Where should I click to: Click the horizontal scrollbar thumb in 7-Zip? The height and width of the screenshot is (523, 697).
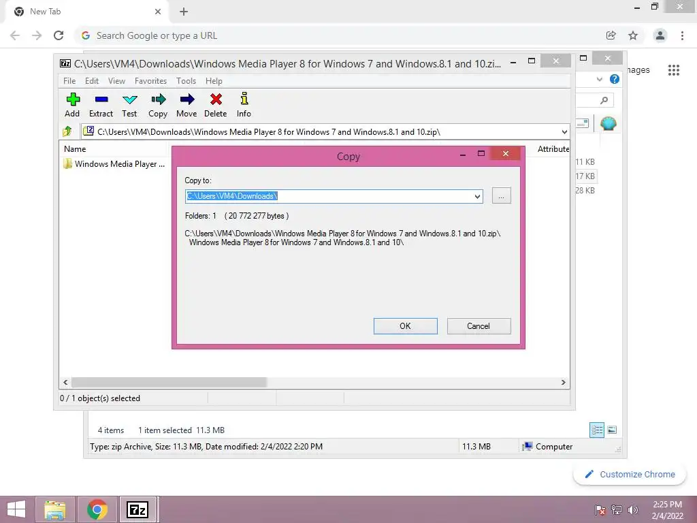click(169, 383)
